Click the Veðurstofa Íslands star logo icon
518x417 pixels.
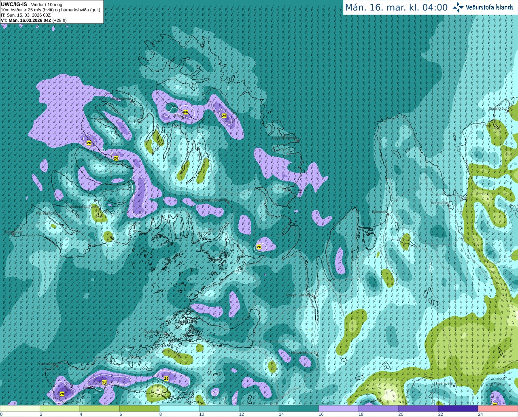458,7
